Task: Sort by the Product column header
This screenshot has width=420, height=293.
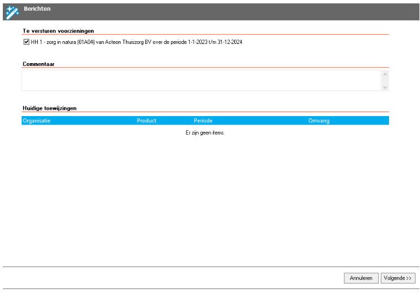Action: 147,121
